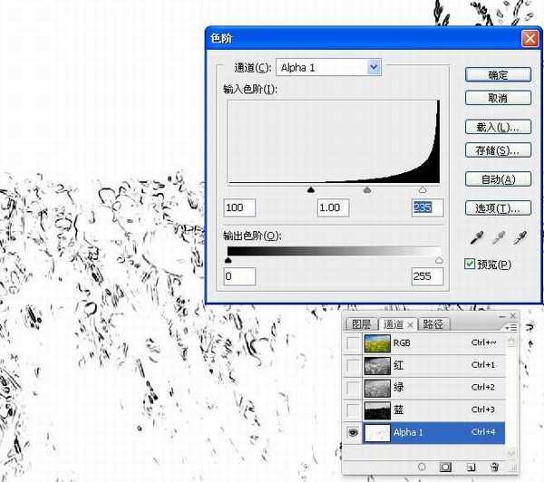This screenshot has width=544, height=482.
Task: Minimize the Channels panel
Action: (502, 316)
